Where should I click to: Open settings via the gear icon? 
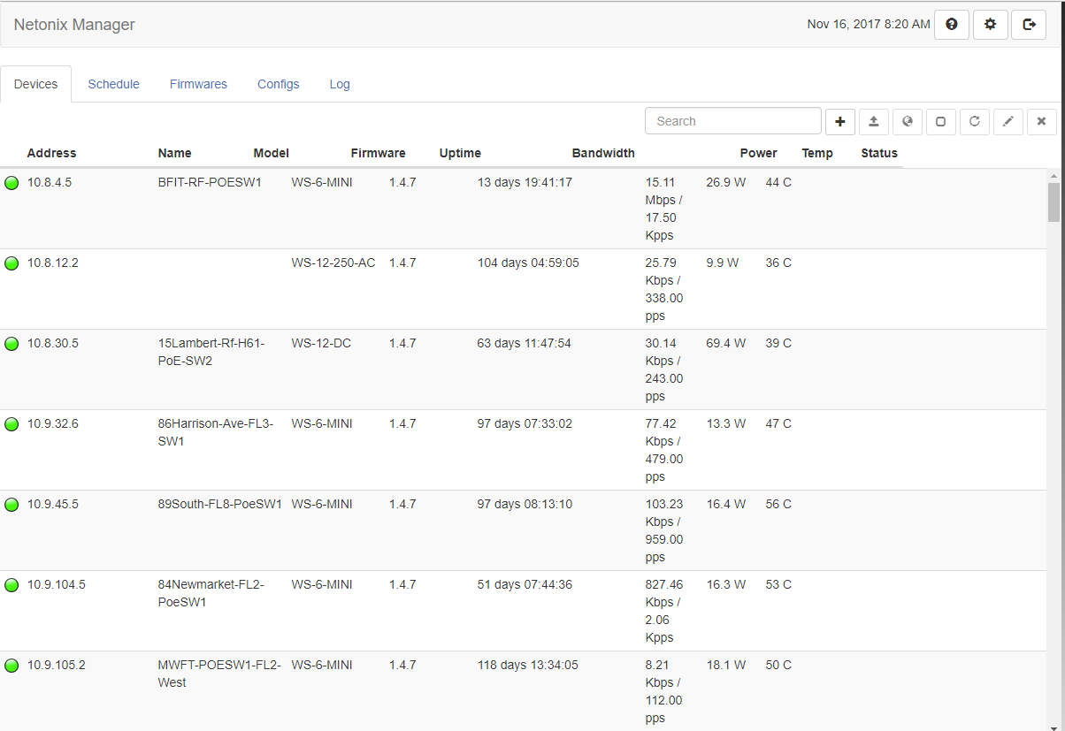[990, 25]
